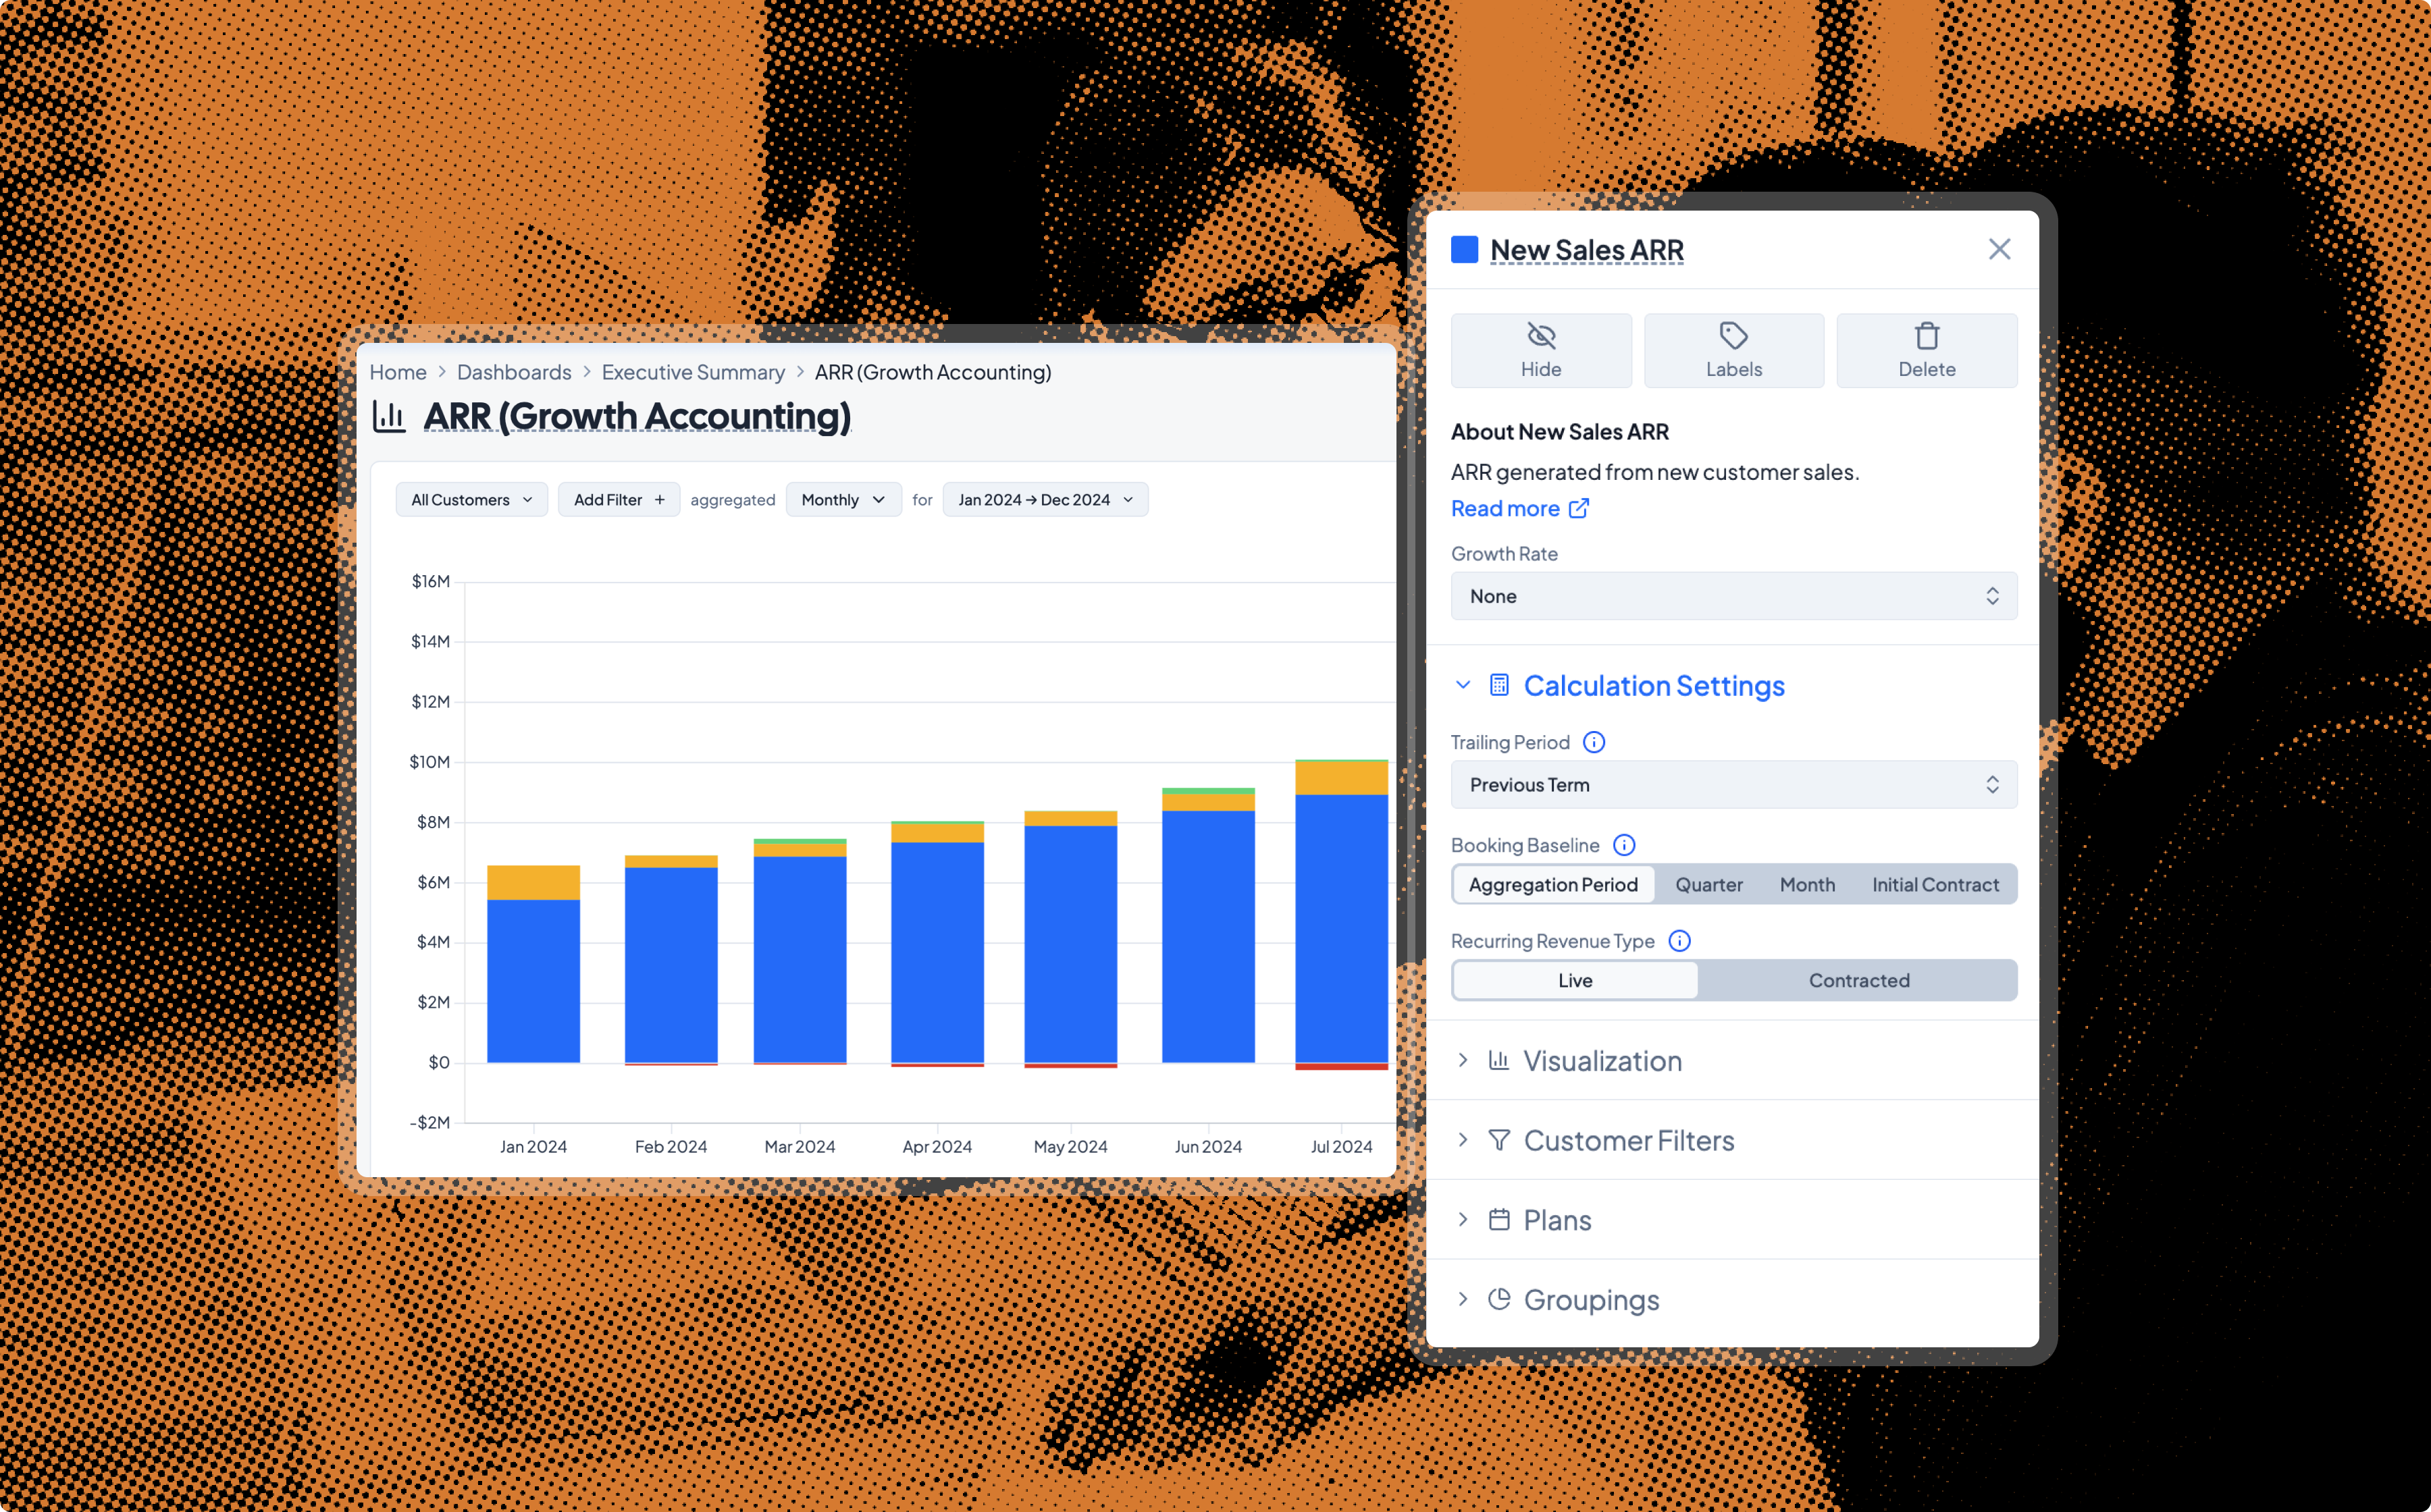The height and width of the screenshot is (1512, 2431).
Task: Select Contracted recurring revenue type
Action: (1858, 980)
